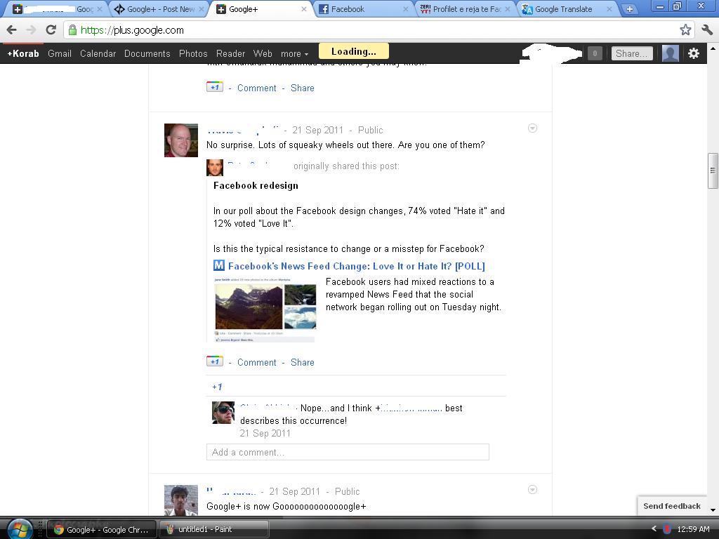This screenshot has width=719, height=539.
Task: Open Calendar in the Google bar
Action: tap(98, 53)
